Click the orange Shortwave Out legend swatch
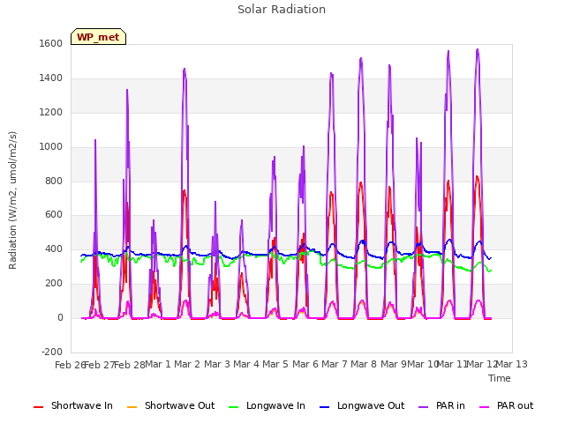 (x=132, y=407)
